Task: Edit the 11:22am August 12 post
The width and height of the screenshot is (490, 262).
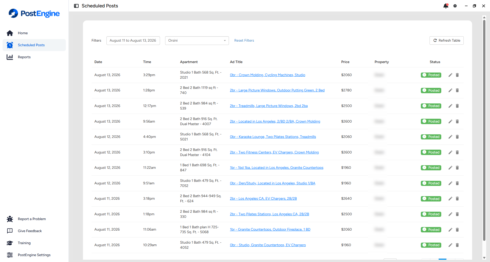Action: (450, 168)
